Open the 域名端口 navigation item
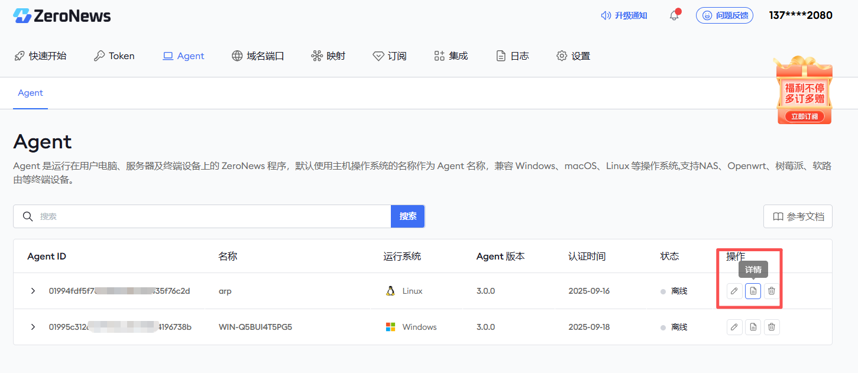Viewport: 858px width, 373px height. point(258,56)
